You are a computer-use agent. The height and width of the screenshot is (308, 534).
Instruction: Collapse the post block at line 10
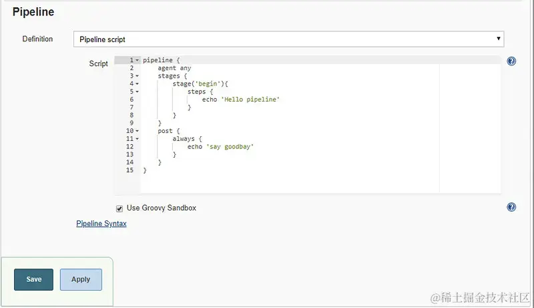[137, 131]
